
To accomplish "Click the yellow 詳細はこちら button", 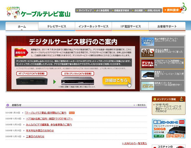I will coord(116,81).
